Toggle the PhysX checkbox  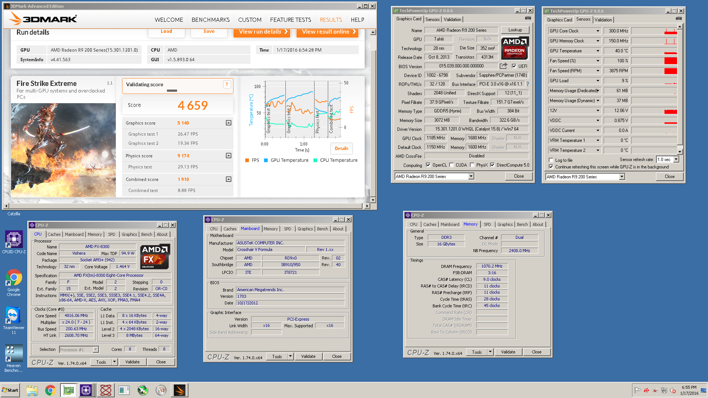[x=472, y=165]
